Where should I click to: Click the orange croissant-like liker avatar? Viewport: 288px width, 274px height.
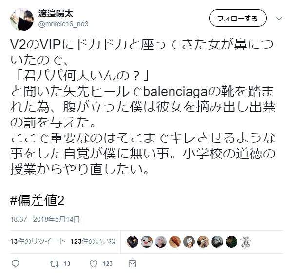pos(175,242)
